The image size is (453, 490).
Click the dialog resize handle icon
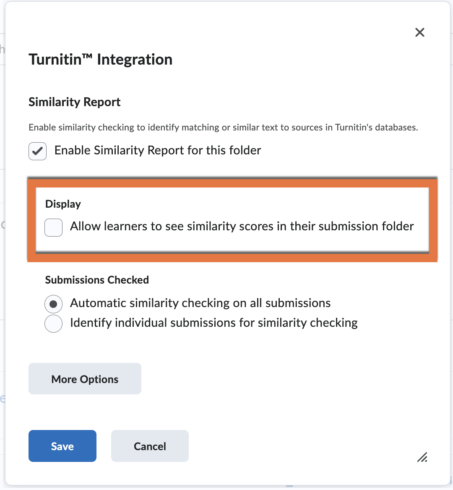pyautogui.click(x=422, y=457)
